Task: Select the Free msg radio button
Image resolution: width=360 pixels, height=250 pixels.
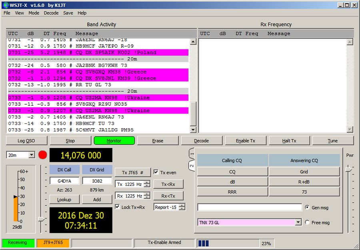Action: 307,222
